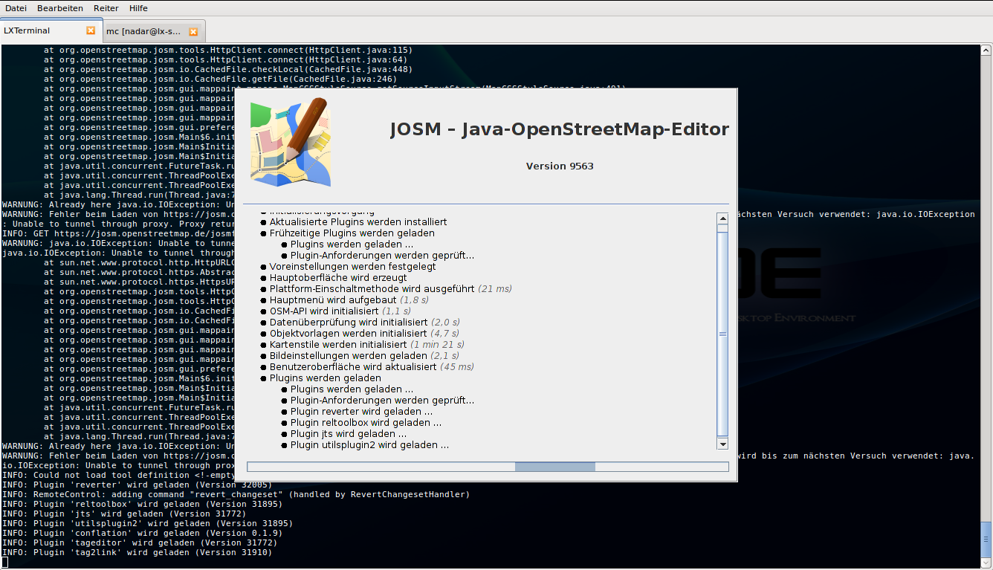Viewport: 993px width, 570px height.
Task: Click the splash progress list scroll-up arrow
Action: tap(722, 219)
